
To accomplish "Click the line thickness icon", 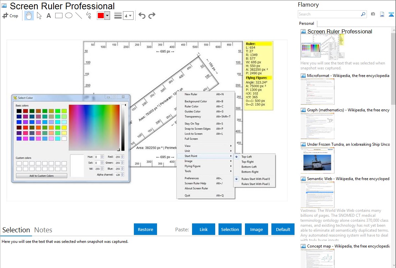I will coord(118,16).
